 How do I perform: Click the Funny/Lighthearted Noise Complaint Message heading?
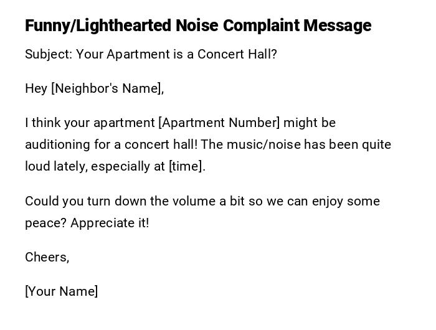pos(197,26)
